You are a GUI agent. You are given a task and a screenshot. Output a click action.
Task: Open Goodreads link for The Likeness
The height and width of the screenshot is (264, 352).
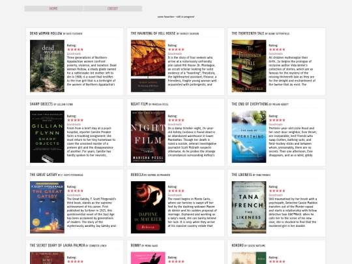tap(276, 195)
